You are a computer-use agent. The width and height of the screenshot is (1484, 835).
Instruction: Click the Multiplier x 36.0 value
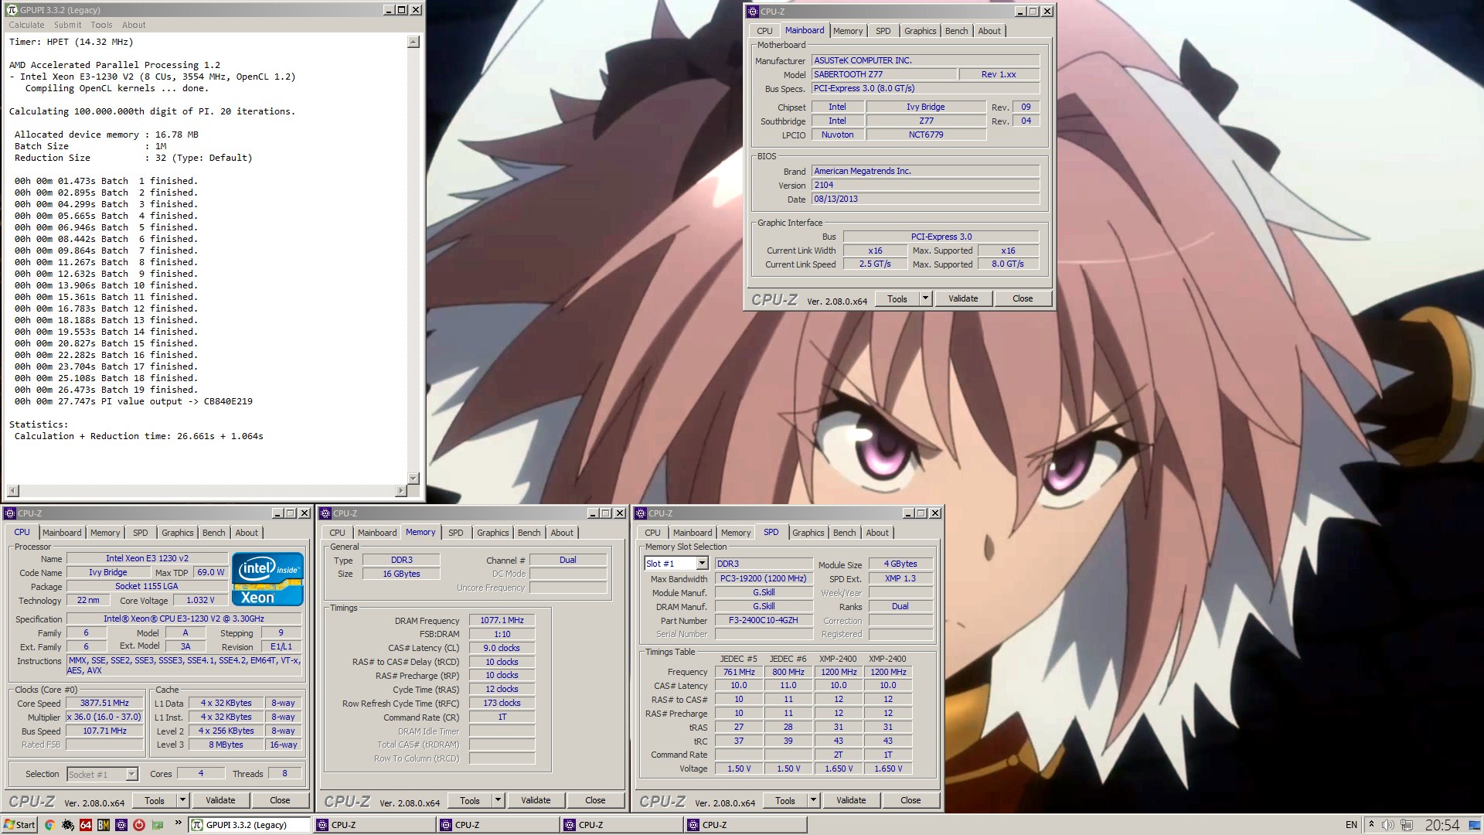point(105,717)
